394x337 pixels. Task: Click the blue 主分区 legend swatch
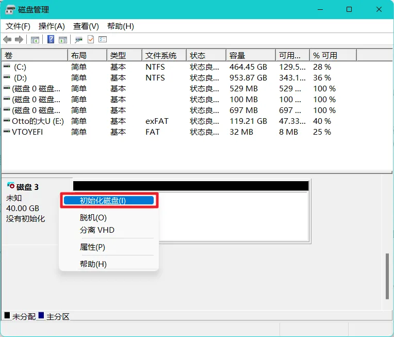click(x=41, y=315)
